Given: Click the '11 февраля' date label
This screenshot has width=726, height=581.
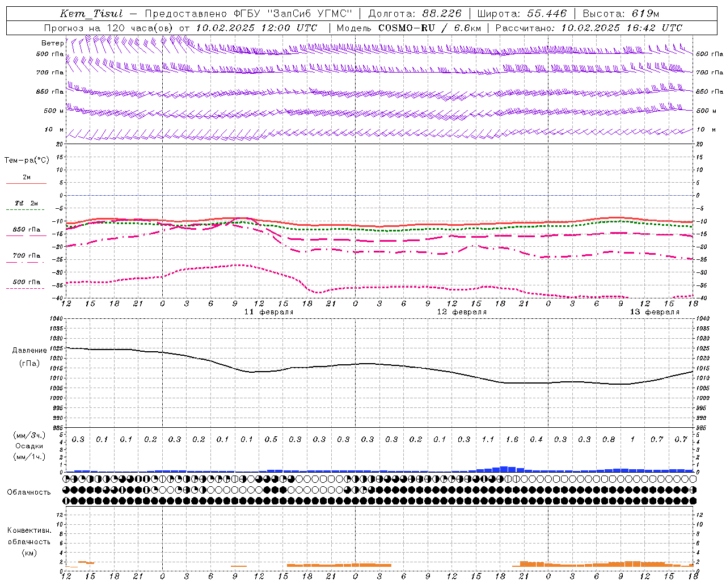Looking at the screenshot, I should 269,312.
